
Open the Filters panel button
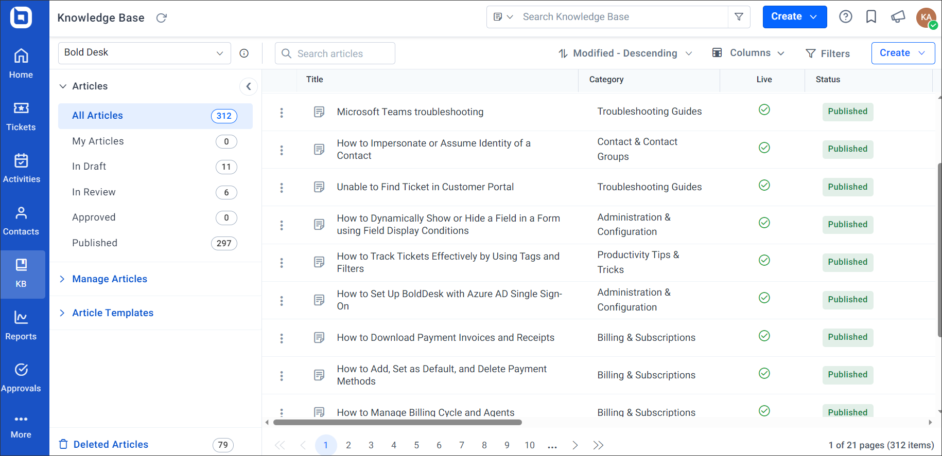point(828,53)
